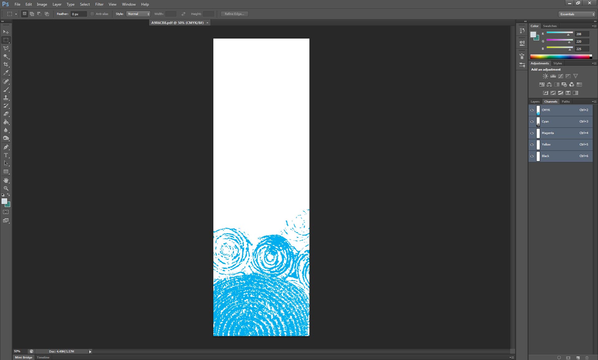Select the Clone Stamp tool
This screenshot has width=598, height=360.
[x=6, y=98]
